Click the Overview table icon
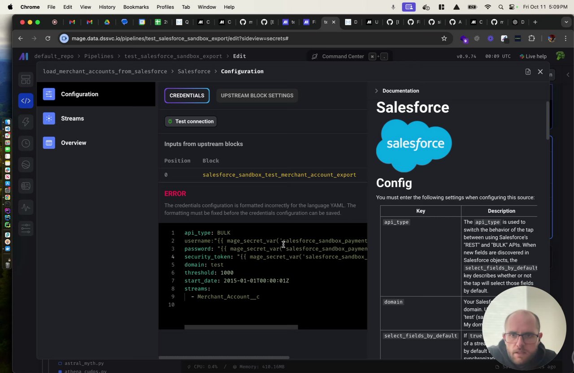The image size is (574, 373). point(49,143)
